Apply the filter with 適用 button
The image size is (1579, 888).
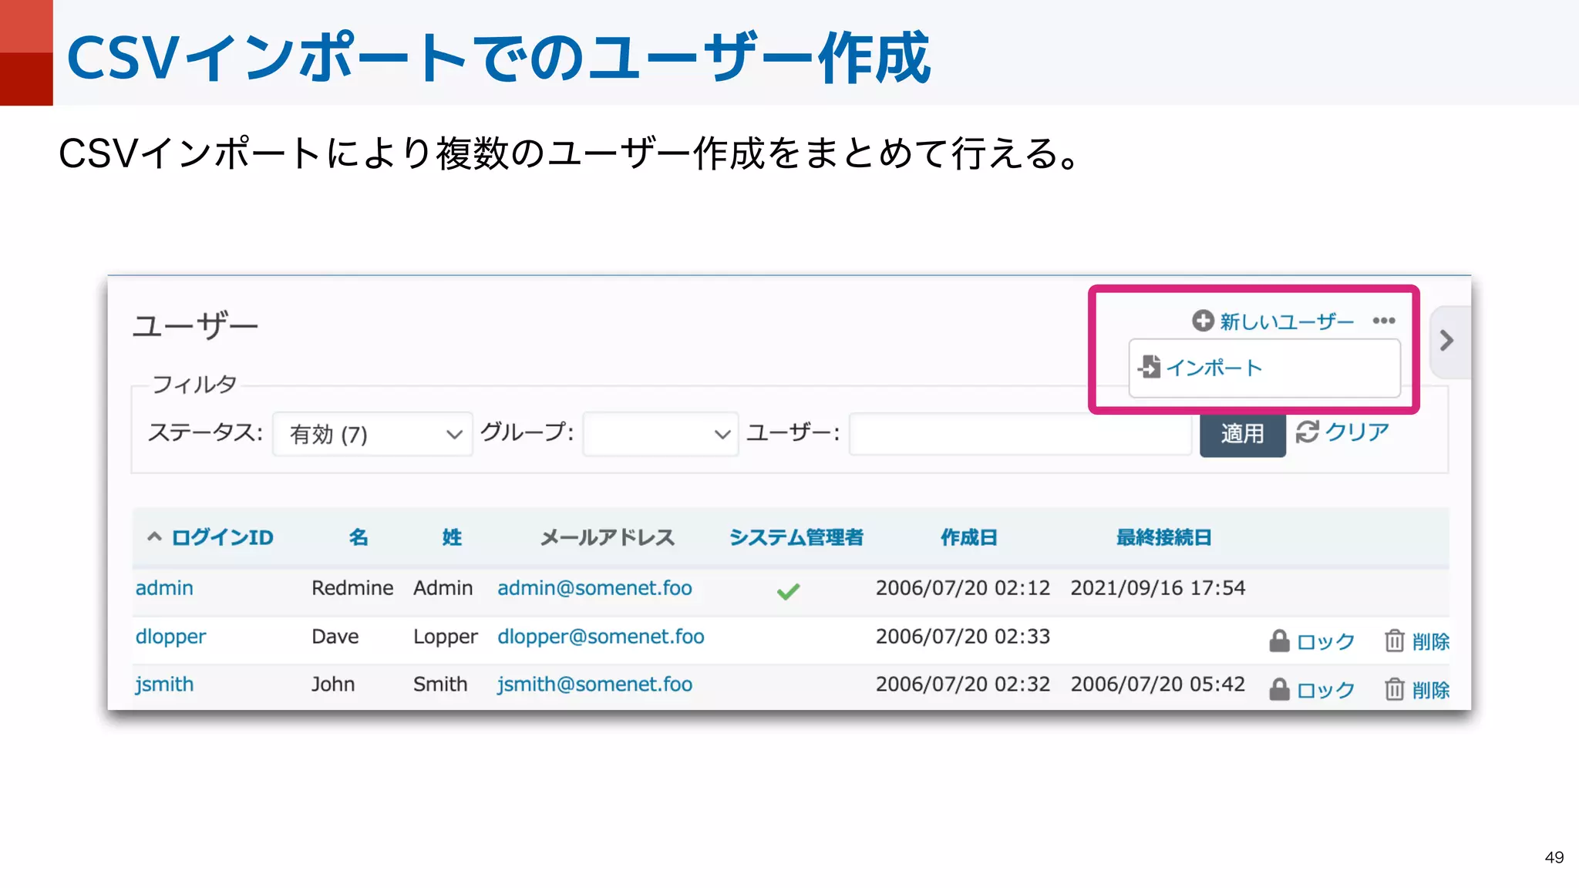[x=1242, y=434]
